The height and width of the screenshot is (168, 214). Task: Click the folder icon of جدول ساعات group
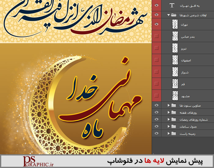point(174,126)
